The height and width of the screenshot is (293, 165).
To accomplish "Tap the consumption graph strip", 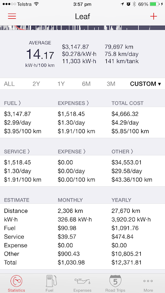I will 82,28.
